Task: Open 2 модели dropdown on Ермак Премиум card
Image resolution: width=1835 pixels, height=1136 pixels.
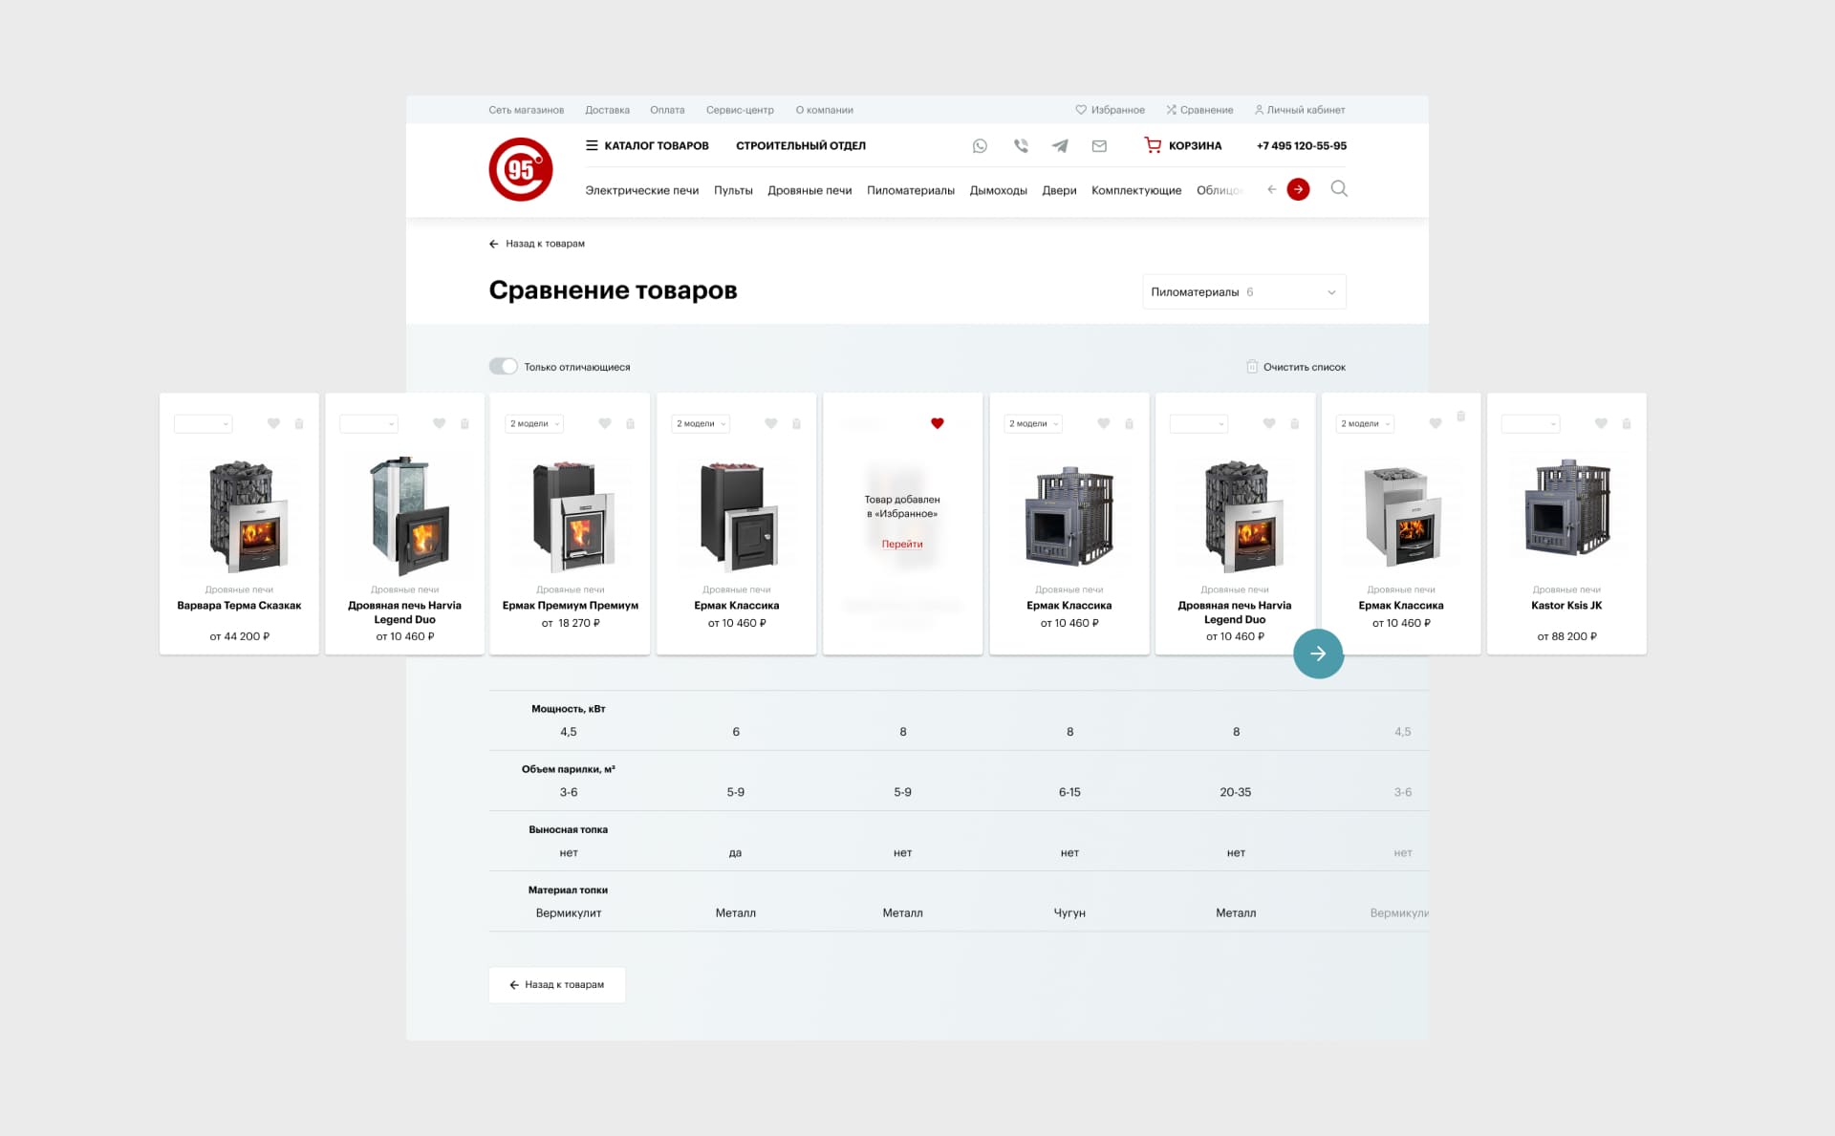Action: (x=534, y=423)
